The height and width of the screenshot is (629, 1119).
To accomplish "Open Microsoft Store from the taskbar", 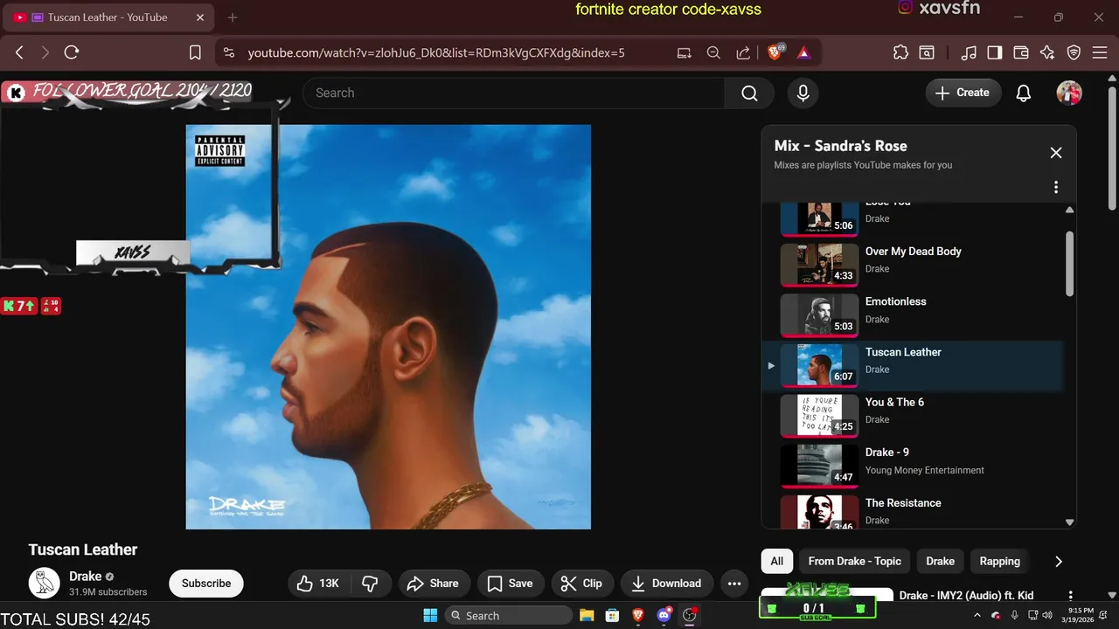I will [x=612, y=615].
